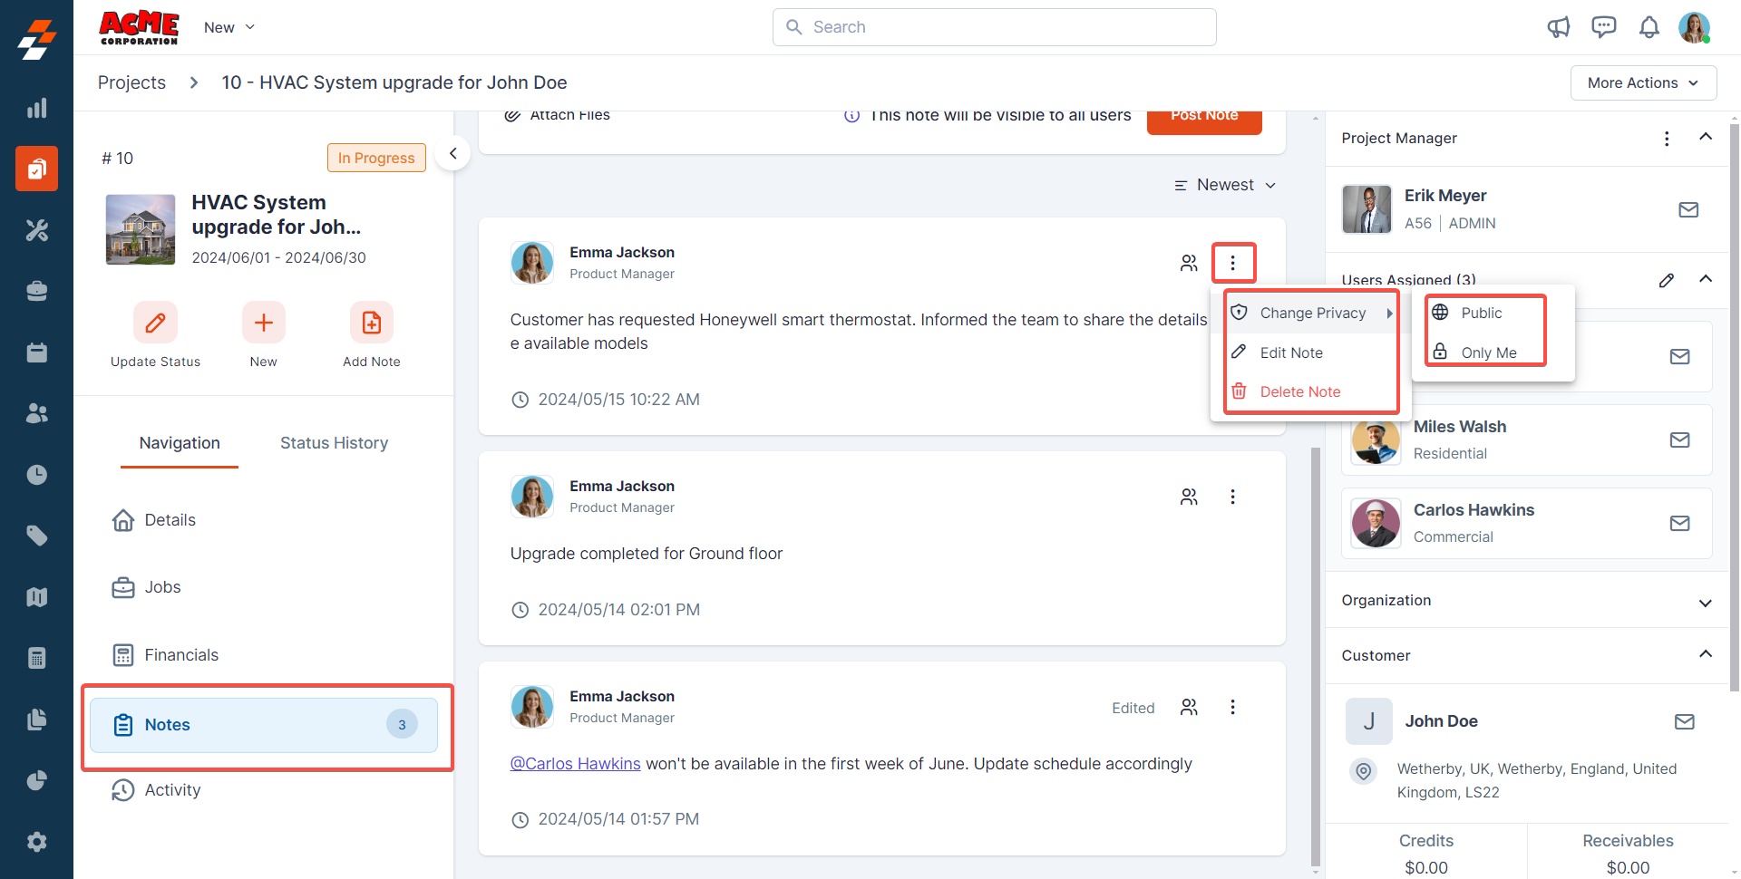Click the clock icon in the sidebar
Screen dimensions: 1741x879
click(x=36, y=475)
